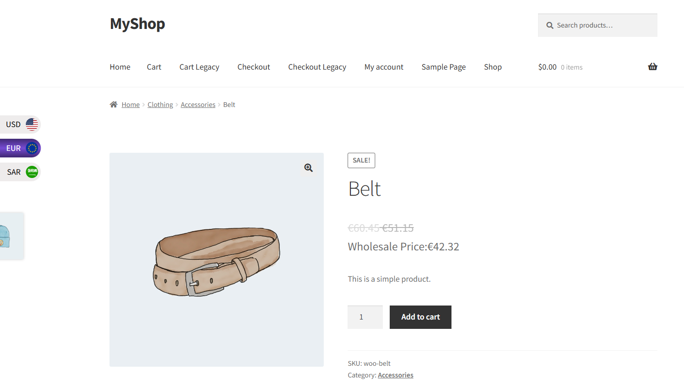The height and width of the screenshot is (391, 684).
Task: Click the EU flag currency icon
Action: (32, 148)
